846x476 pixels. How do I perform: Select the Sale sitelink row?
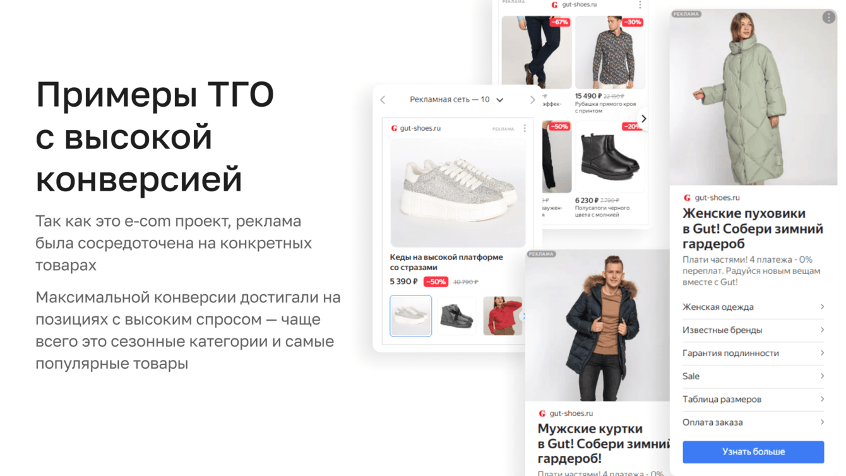(753, 376)
